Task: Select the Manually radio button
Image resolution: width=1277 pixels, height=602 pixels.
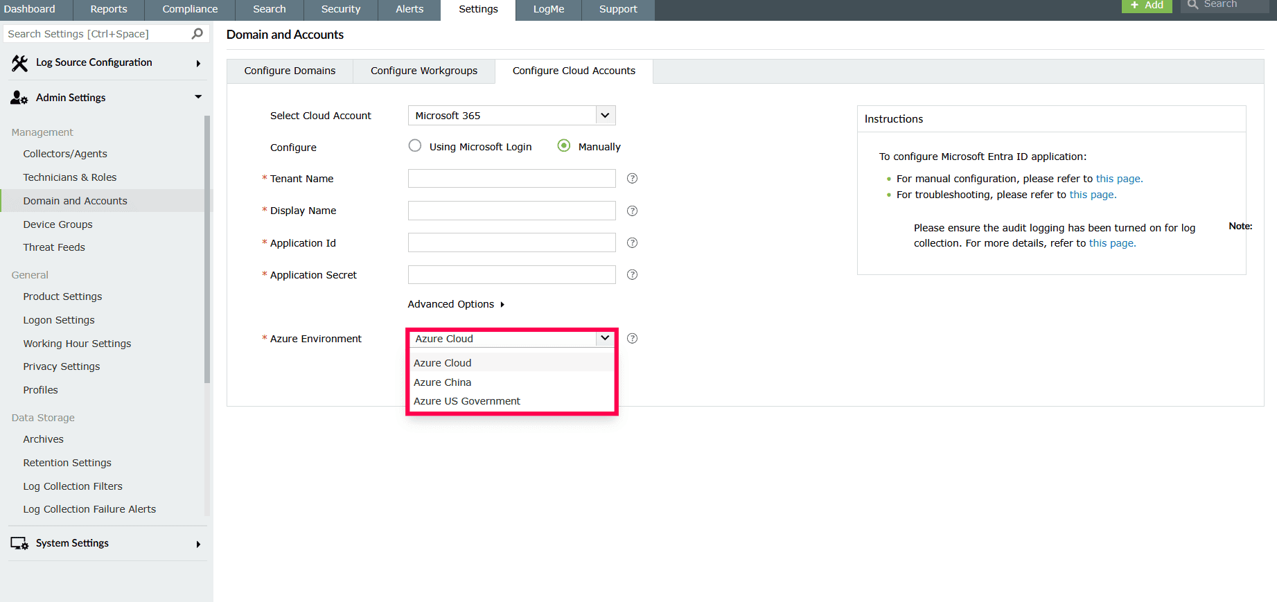Action: [x=564, y=145]
